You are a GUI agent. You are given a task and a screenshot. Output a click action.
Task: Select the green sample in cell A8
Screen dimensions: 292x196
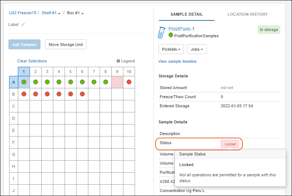[105, 82]
